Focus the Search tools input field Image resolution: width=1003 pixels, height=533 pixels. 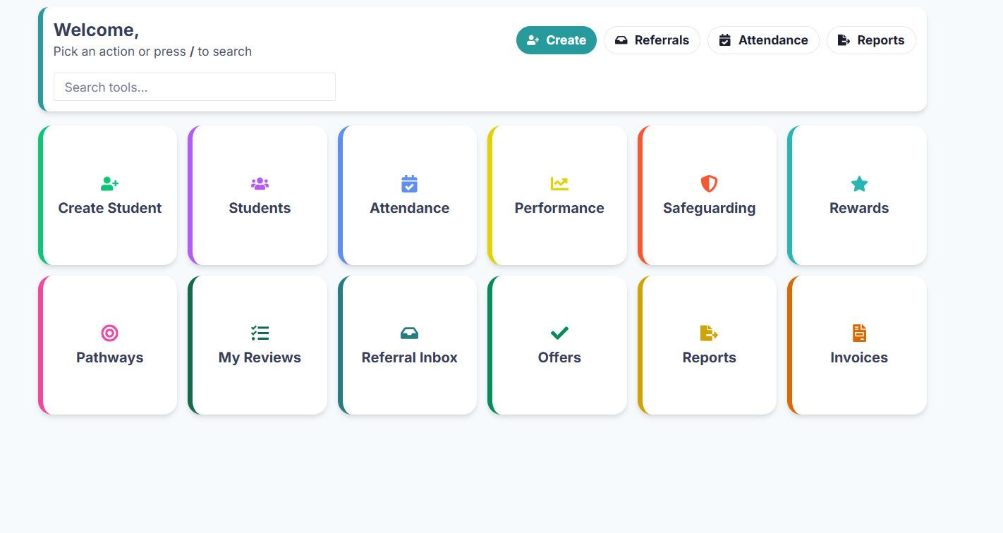[x=195, y=87]
